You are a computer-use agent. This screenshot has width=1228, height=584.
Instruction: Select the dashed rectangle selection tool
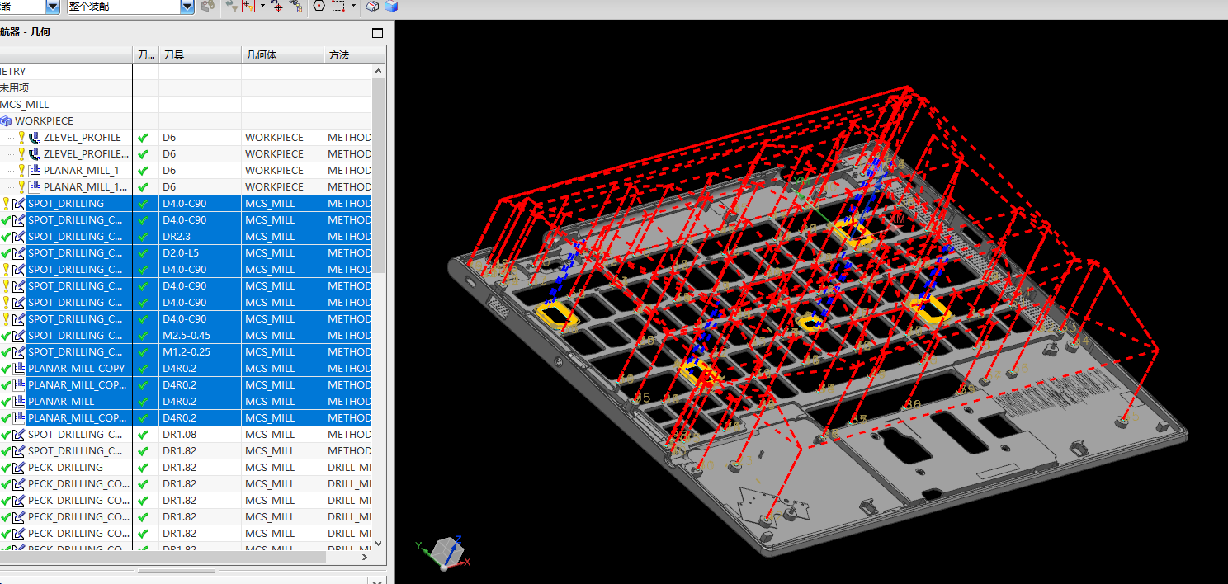point(338,6)
